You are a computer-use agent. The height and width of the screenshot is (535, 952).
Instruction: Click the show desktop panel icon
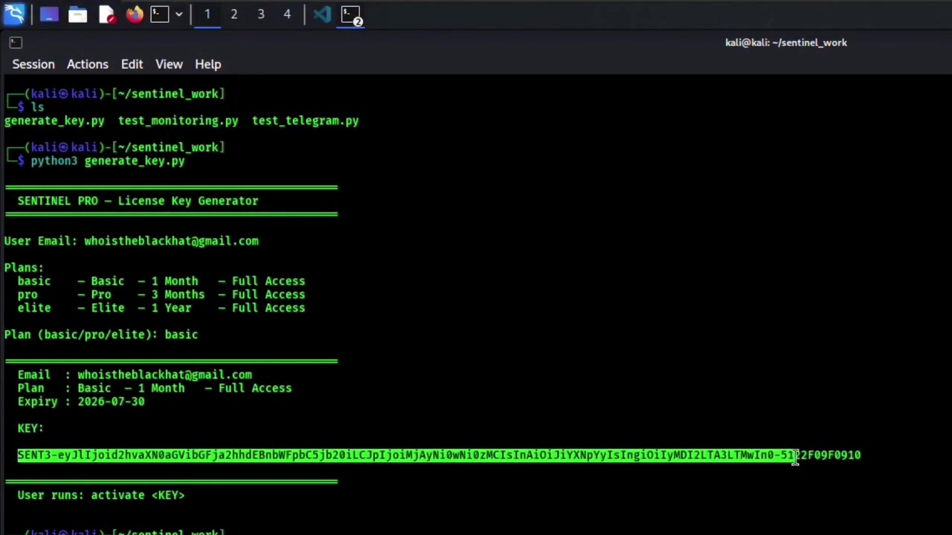48,14
